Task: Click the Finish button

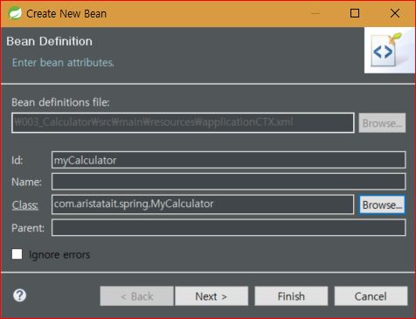Action: [291, 296]
